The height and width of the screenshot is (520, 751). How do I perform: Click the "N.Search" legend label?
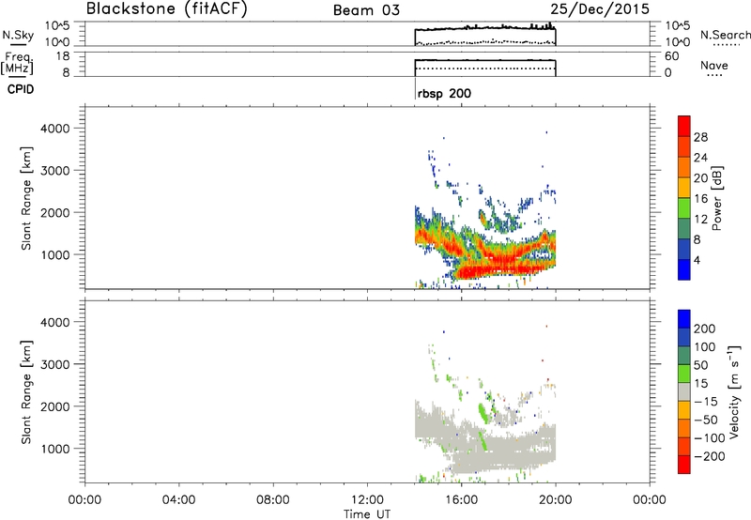(725, 35)
